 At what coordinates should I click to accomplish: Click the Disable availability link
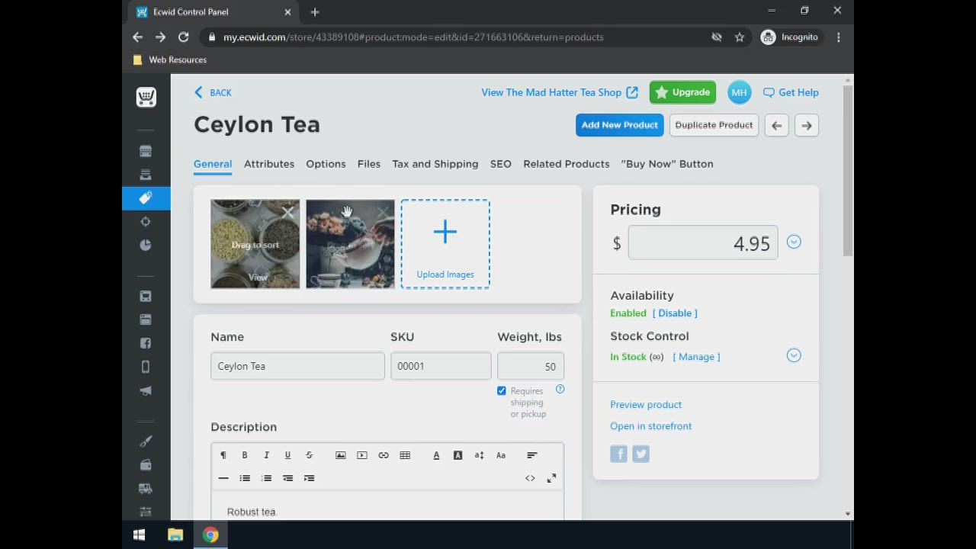(675, 313)
